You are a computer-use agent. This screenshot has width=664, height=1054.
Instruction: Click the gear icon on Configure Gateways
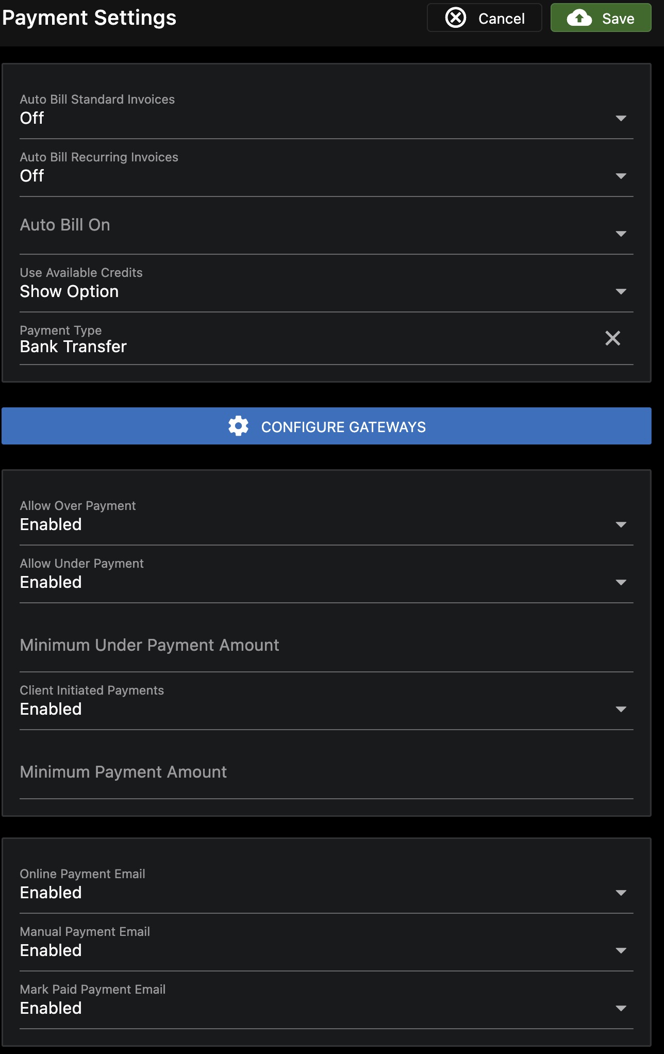tap(238, 426)
